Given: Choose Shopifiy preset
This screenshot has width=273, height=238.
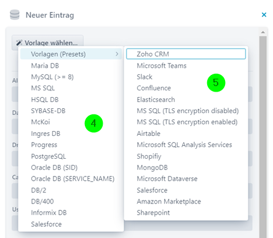Looking at the screenshot, I should pyautogui.click(x=186, y=156).
